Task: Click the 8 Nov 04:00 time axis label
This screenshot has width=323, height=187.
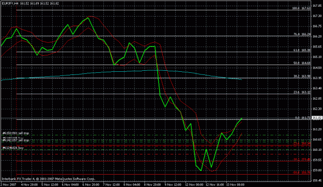Action: pyautogui.click(x=132, y=184)
